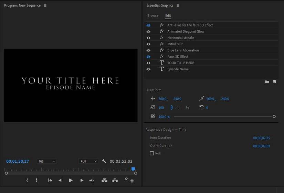Image resolution: width=284 pixels, height=193 pixels.
Task: Hide the Animated Diagonal Glow layer
Action: point(148,32)
